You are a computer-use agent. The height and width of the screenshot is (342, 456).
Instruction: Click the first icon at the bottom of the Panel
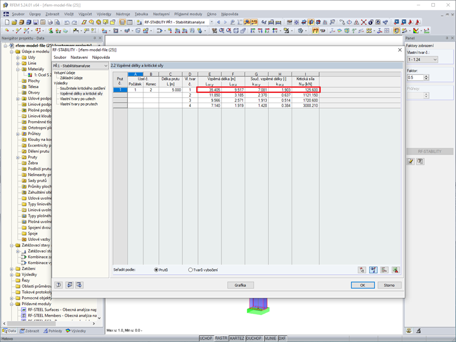point(409,331)
